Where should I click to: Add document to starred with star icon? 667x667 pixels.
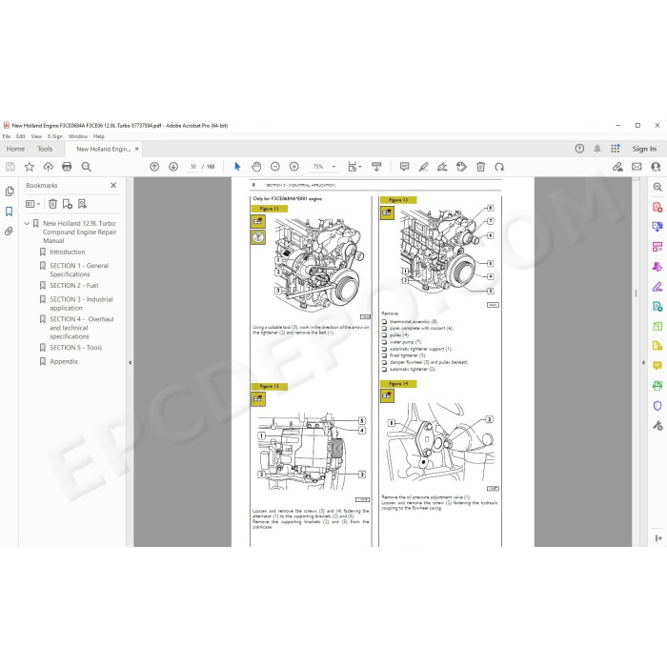pos(29,167)
